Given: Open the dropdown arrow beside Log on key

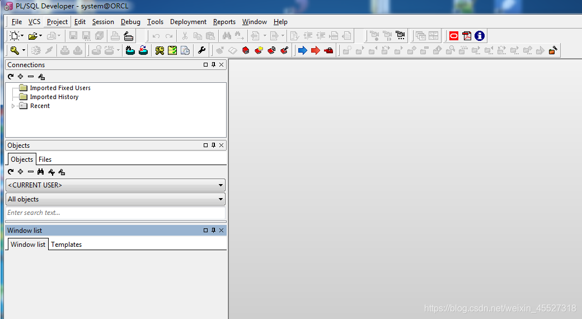Looking at the screenshot, I should point(24,50).
